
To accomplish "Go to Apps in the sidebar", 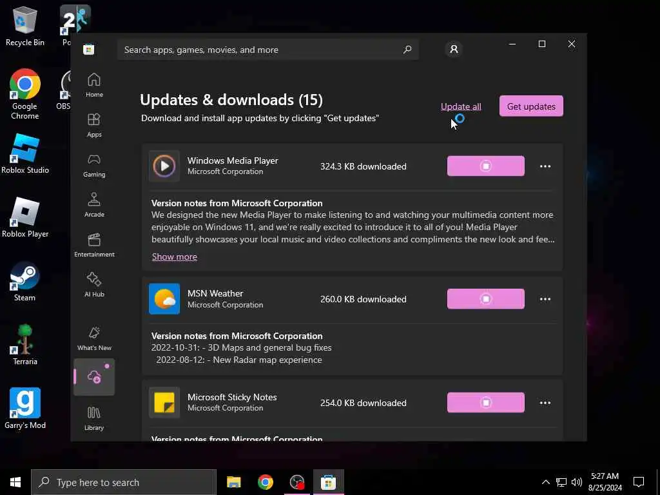I will (x=94, y=126).
